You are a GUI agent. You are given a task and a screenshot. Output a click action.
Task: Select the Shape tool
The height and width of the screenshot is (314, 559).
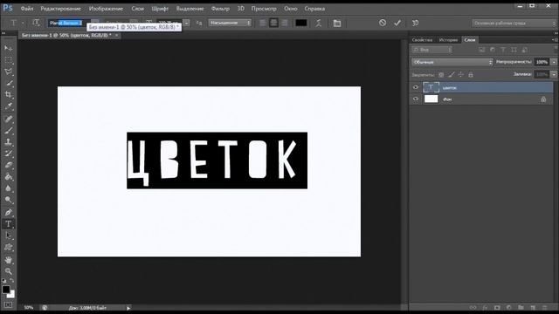pyautogui.click(x=9, y=248)
